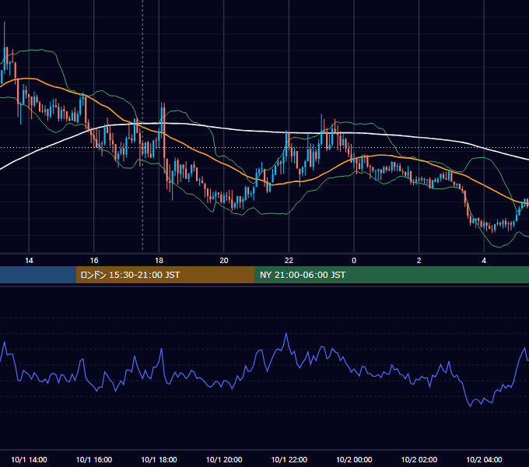Click the upper axis hour label 0
529x467 pixels.
click(354, 261)
